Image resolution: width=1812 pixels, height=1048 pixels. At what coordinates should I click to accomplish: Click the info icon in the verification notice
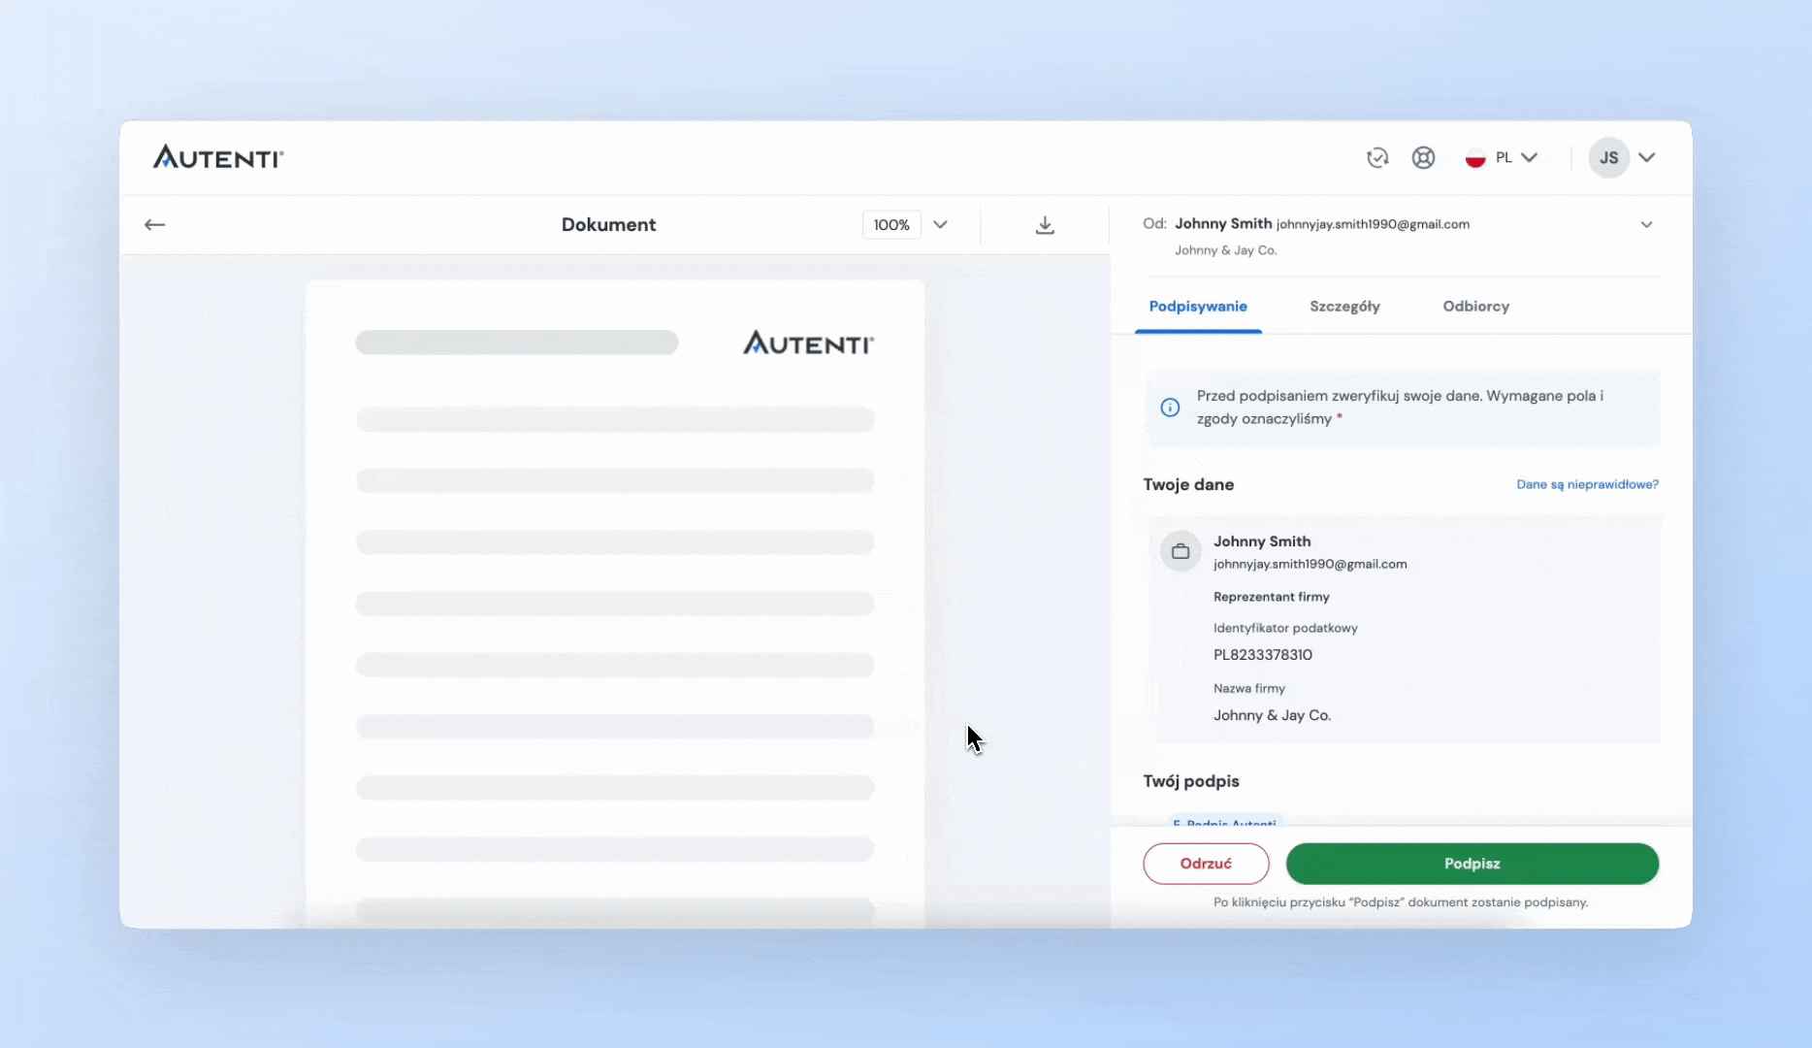tap(1171, 408)
